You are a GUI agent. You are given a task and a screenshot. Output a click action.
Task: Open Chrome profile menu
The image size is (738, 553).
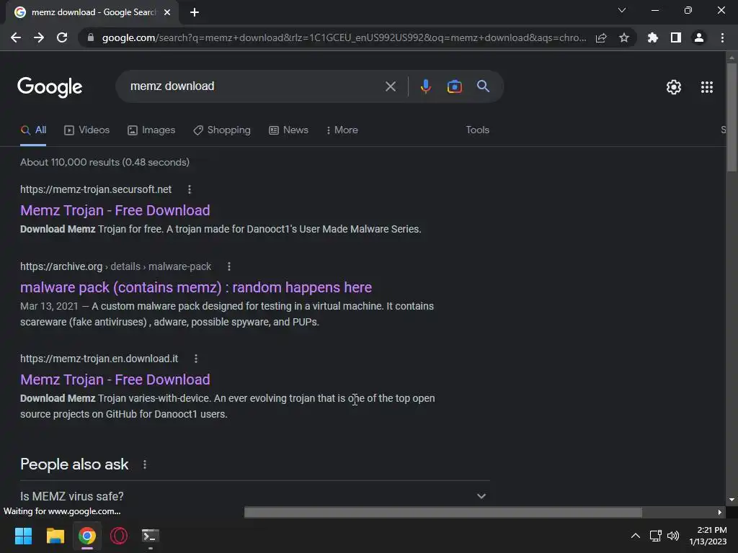pos(699,37)
